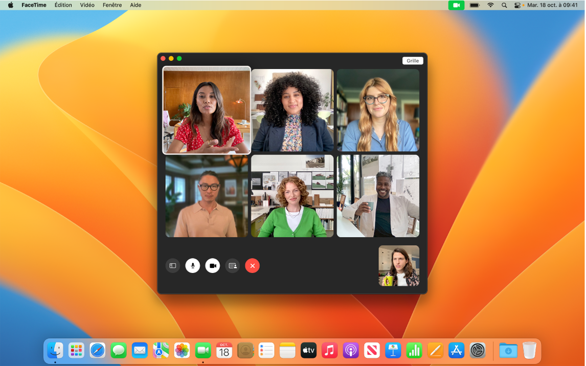This screenshot has width=586, height=366.
Task: Open Apple Music from the Dock
Action: point(329,351)
